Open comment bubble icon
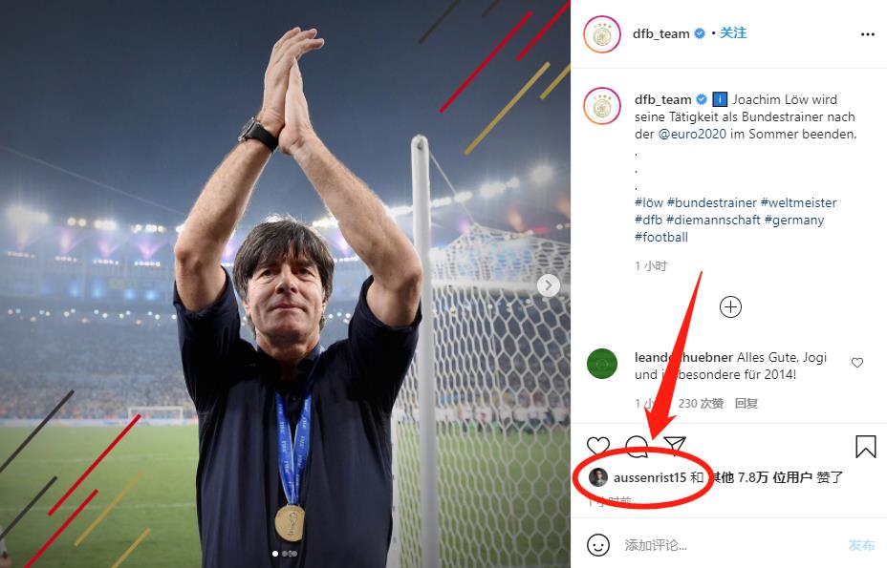Viewport: 887px width, 568px height. 636,446
